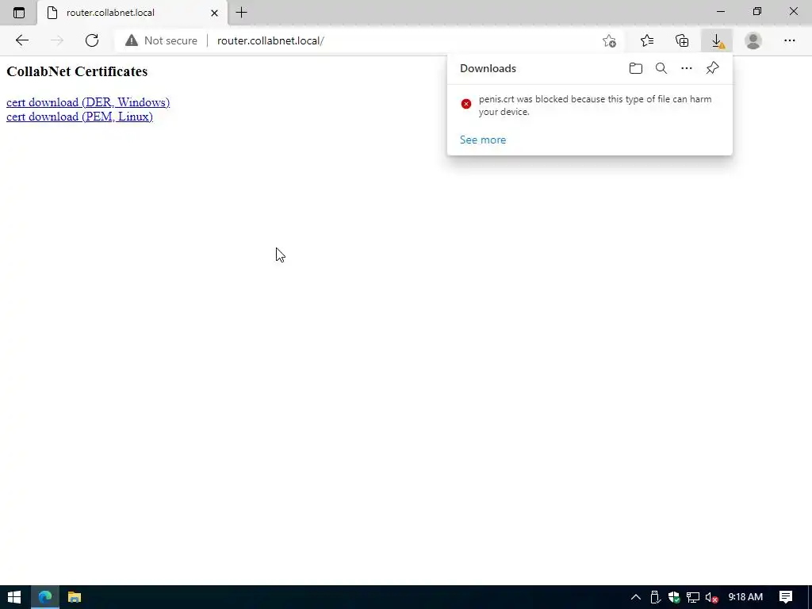Open the Windows Start menu
The width and height of the screenshot is (812, 609).
tap(14, 597)
